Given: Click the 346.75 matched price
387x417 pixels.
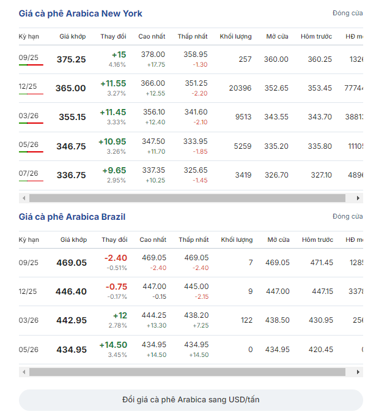Looking at the screenshot, I should (71, 146).
